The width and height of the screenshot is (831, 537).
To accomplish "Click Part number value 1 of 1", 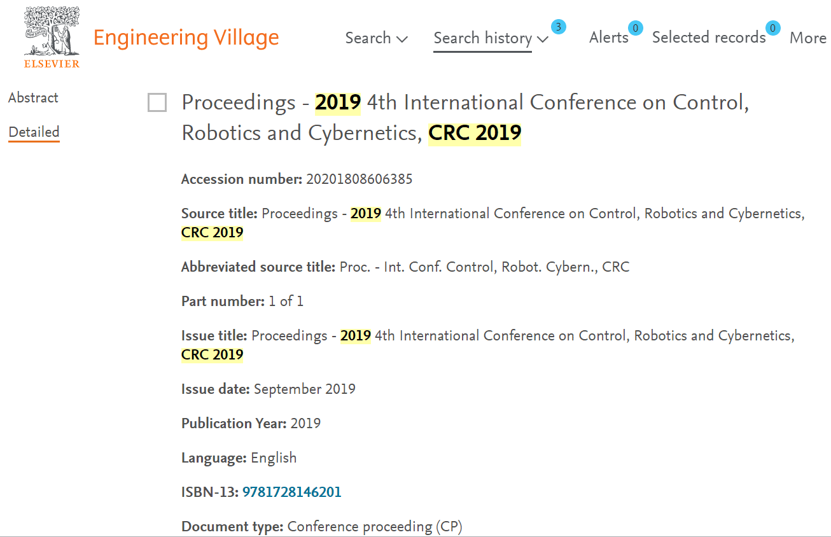I will coord(286,302).
